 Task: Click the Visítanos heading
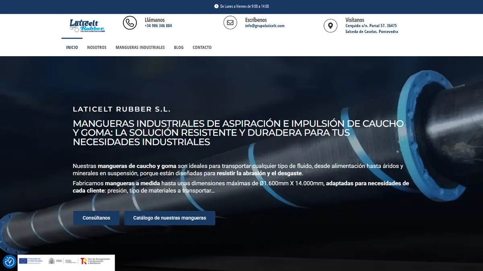click(x=355, y=20)
